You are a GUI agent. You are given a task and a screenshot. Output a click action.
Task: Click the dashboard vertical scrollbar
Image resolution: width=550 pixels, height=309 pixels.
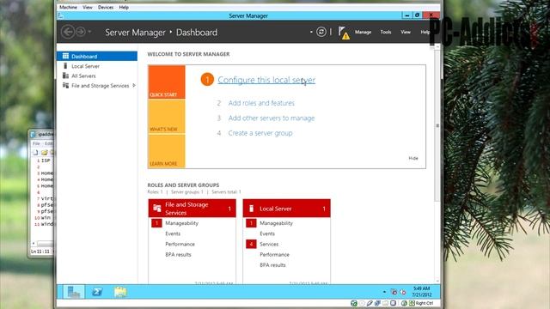click(x=437, y=124)
